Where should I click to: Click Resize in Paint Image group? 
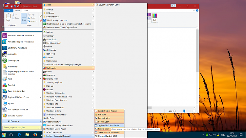(31, 18)
